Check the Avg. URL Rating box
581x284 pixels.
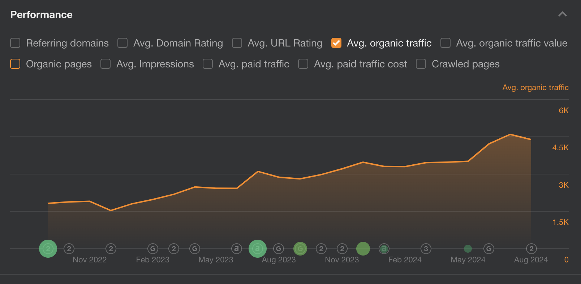(x=237, y=43)
